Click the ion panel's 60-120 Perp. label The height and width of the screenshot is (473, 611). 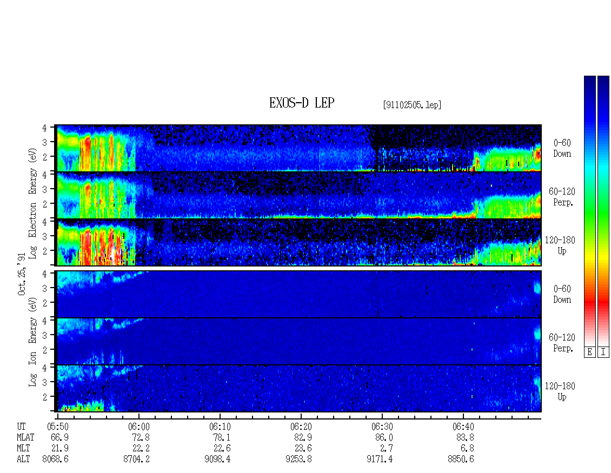[x=562, y=343]
